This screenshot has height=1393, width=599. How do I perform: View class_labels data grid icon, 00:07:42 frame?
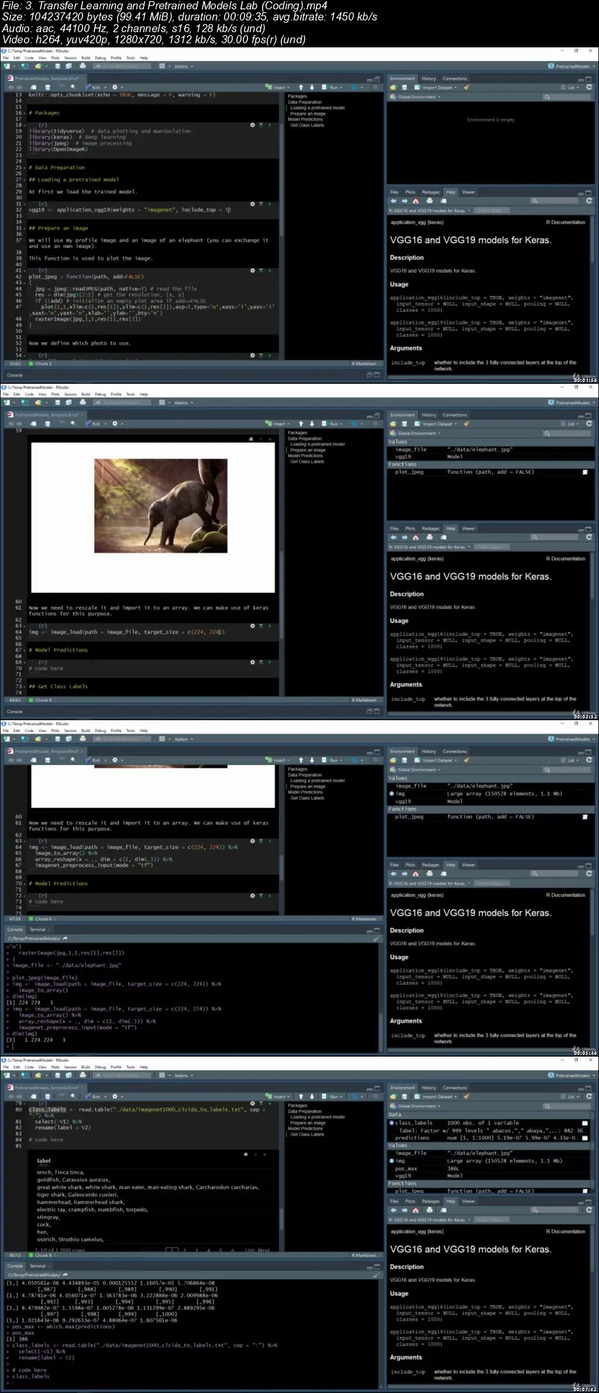pos(585,1123)
